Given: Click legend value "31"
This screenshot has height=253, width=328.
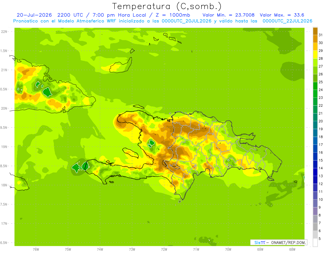Looking at the screenshot, I should [321, 35].
